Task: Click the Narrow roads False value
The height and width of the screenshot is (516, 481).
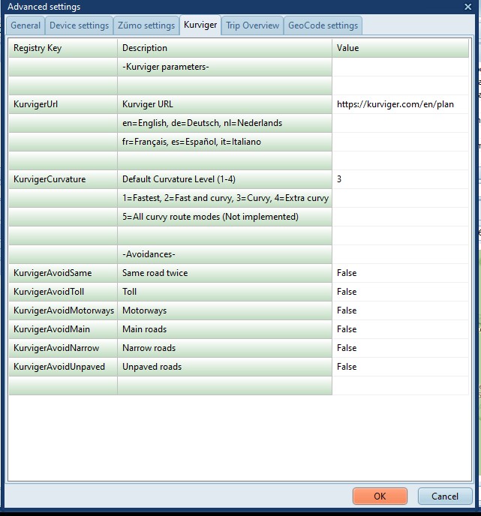Action: click(x=400, y=349)
